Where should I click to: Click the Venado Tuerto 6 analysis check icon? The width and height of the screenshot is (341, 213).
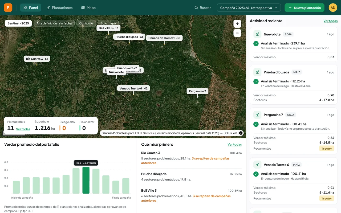click(x=256, y=174)
